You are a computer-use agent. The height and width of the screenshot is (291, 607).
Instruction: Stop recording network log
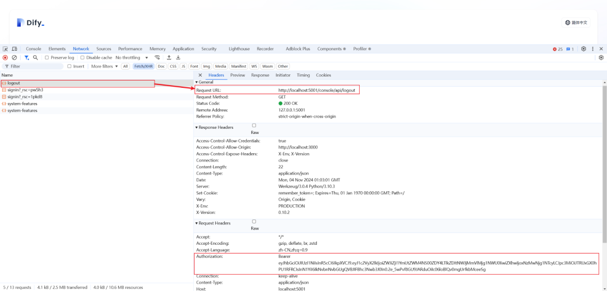[x=5, y=57]
